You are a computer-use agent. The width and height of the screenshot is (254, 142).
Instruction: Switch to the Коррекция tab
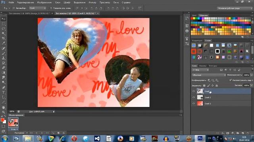[x=197, y=41]
